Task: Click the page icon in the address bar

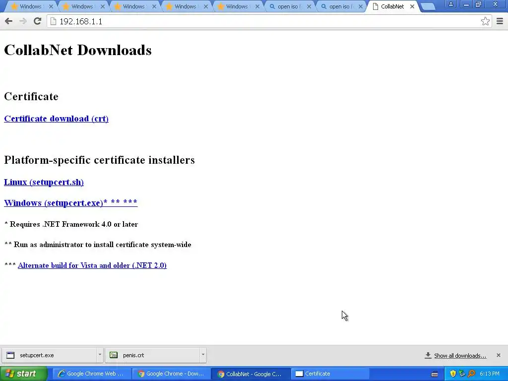Action: (54, 21)
